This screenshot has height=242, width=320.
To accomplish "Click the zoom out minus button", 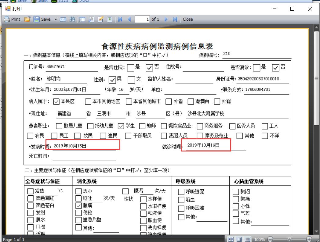I will (x=270, y=239).
